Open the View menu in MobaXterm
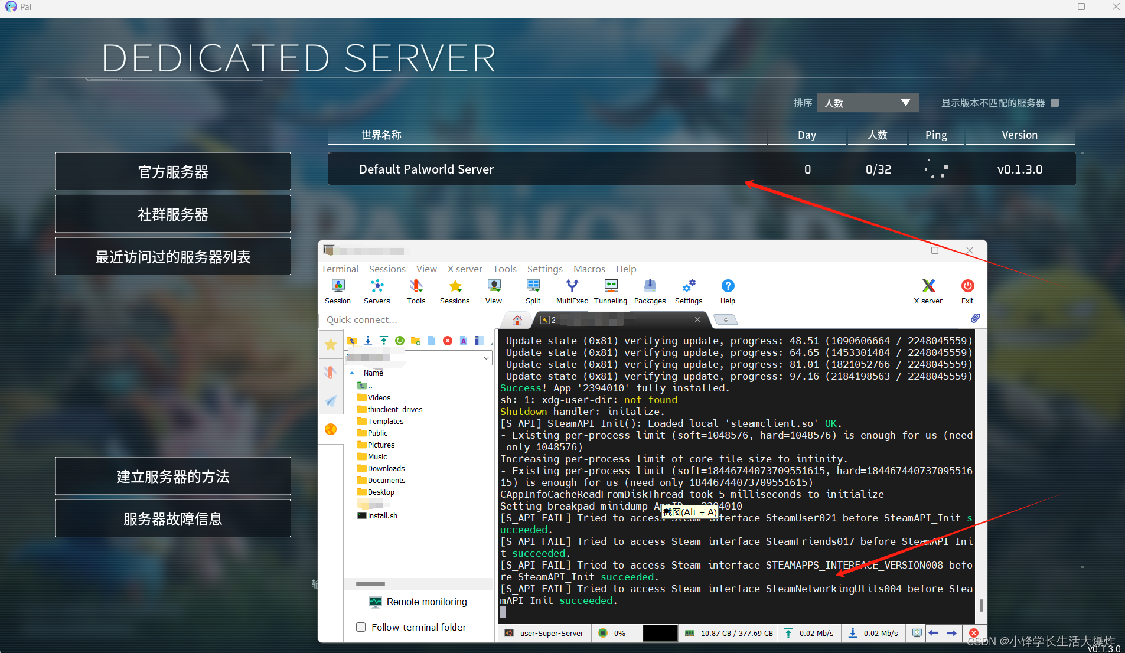 pos(426,269)
